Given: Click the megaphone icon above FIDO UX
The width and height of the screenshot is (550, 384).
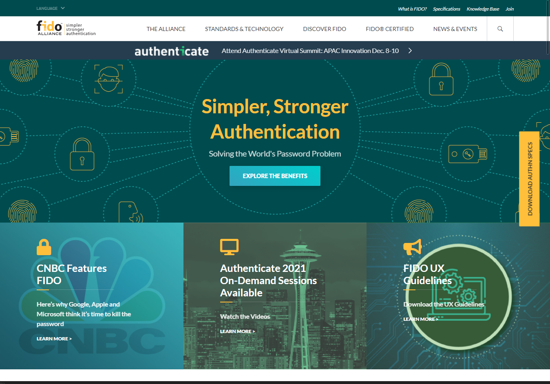Looking at the screenshot, I should pyautogui.click(x=413, y=247).
